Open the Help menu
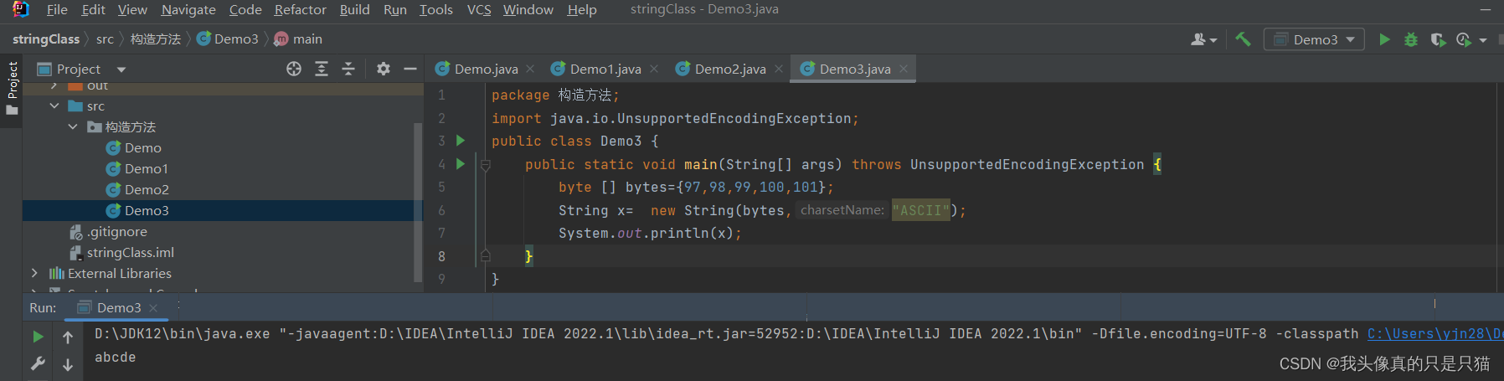 click(x=582, y=9)
